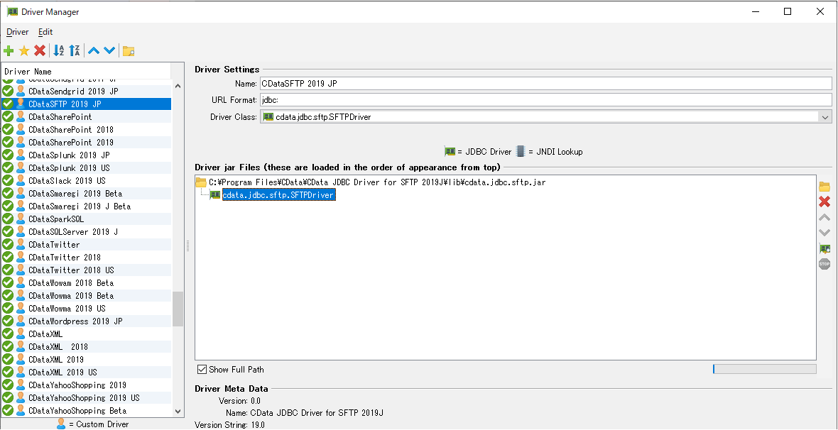Add jar file using folder icon at right
The width and height of the screenshot is (838, 430).
(x=825, y=187)
